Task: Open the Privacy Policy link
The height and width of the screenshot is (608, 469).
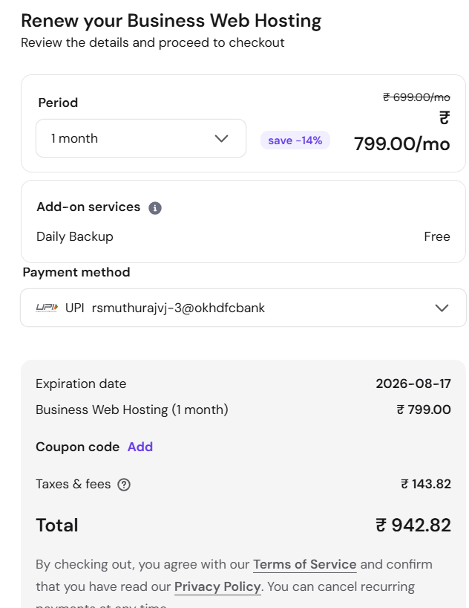Action: [217, 586]
